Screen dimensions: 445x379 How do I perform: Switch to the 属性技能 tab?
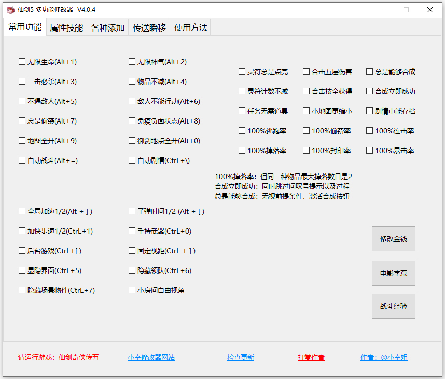tap(66, 28)
